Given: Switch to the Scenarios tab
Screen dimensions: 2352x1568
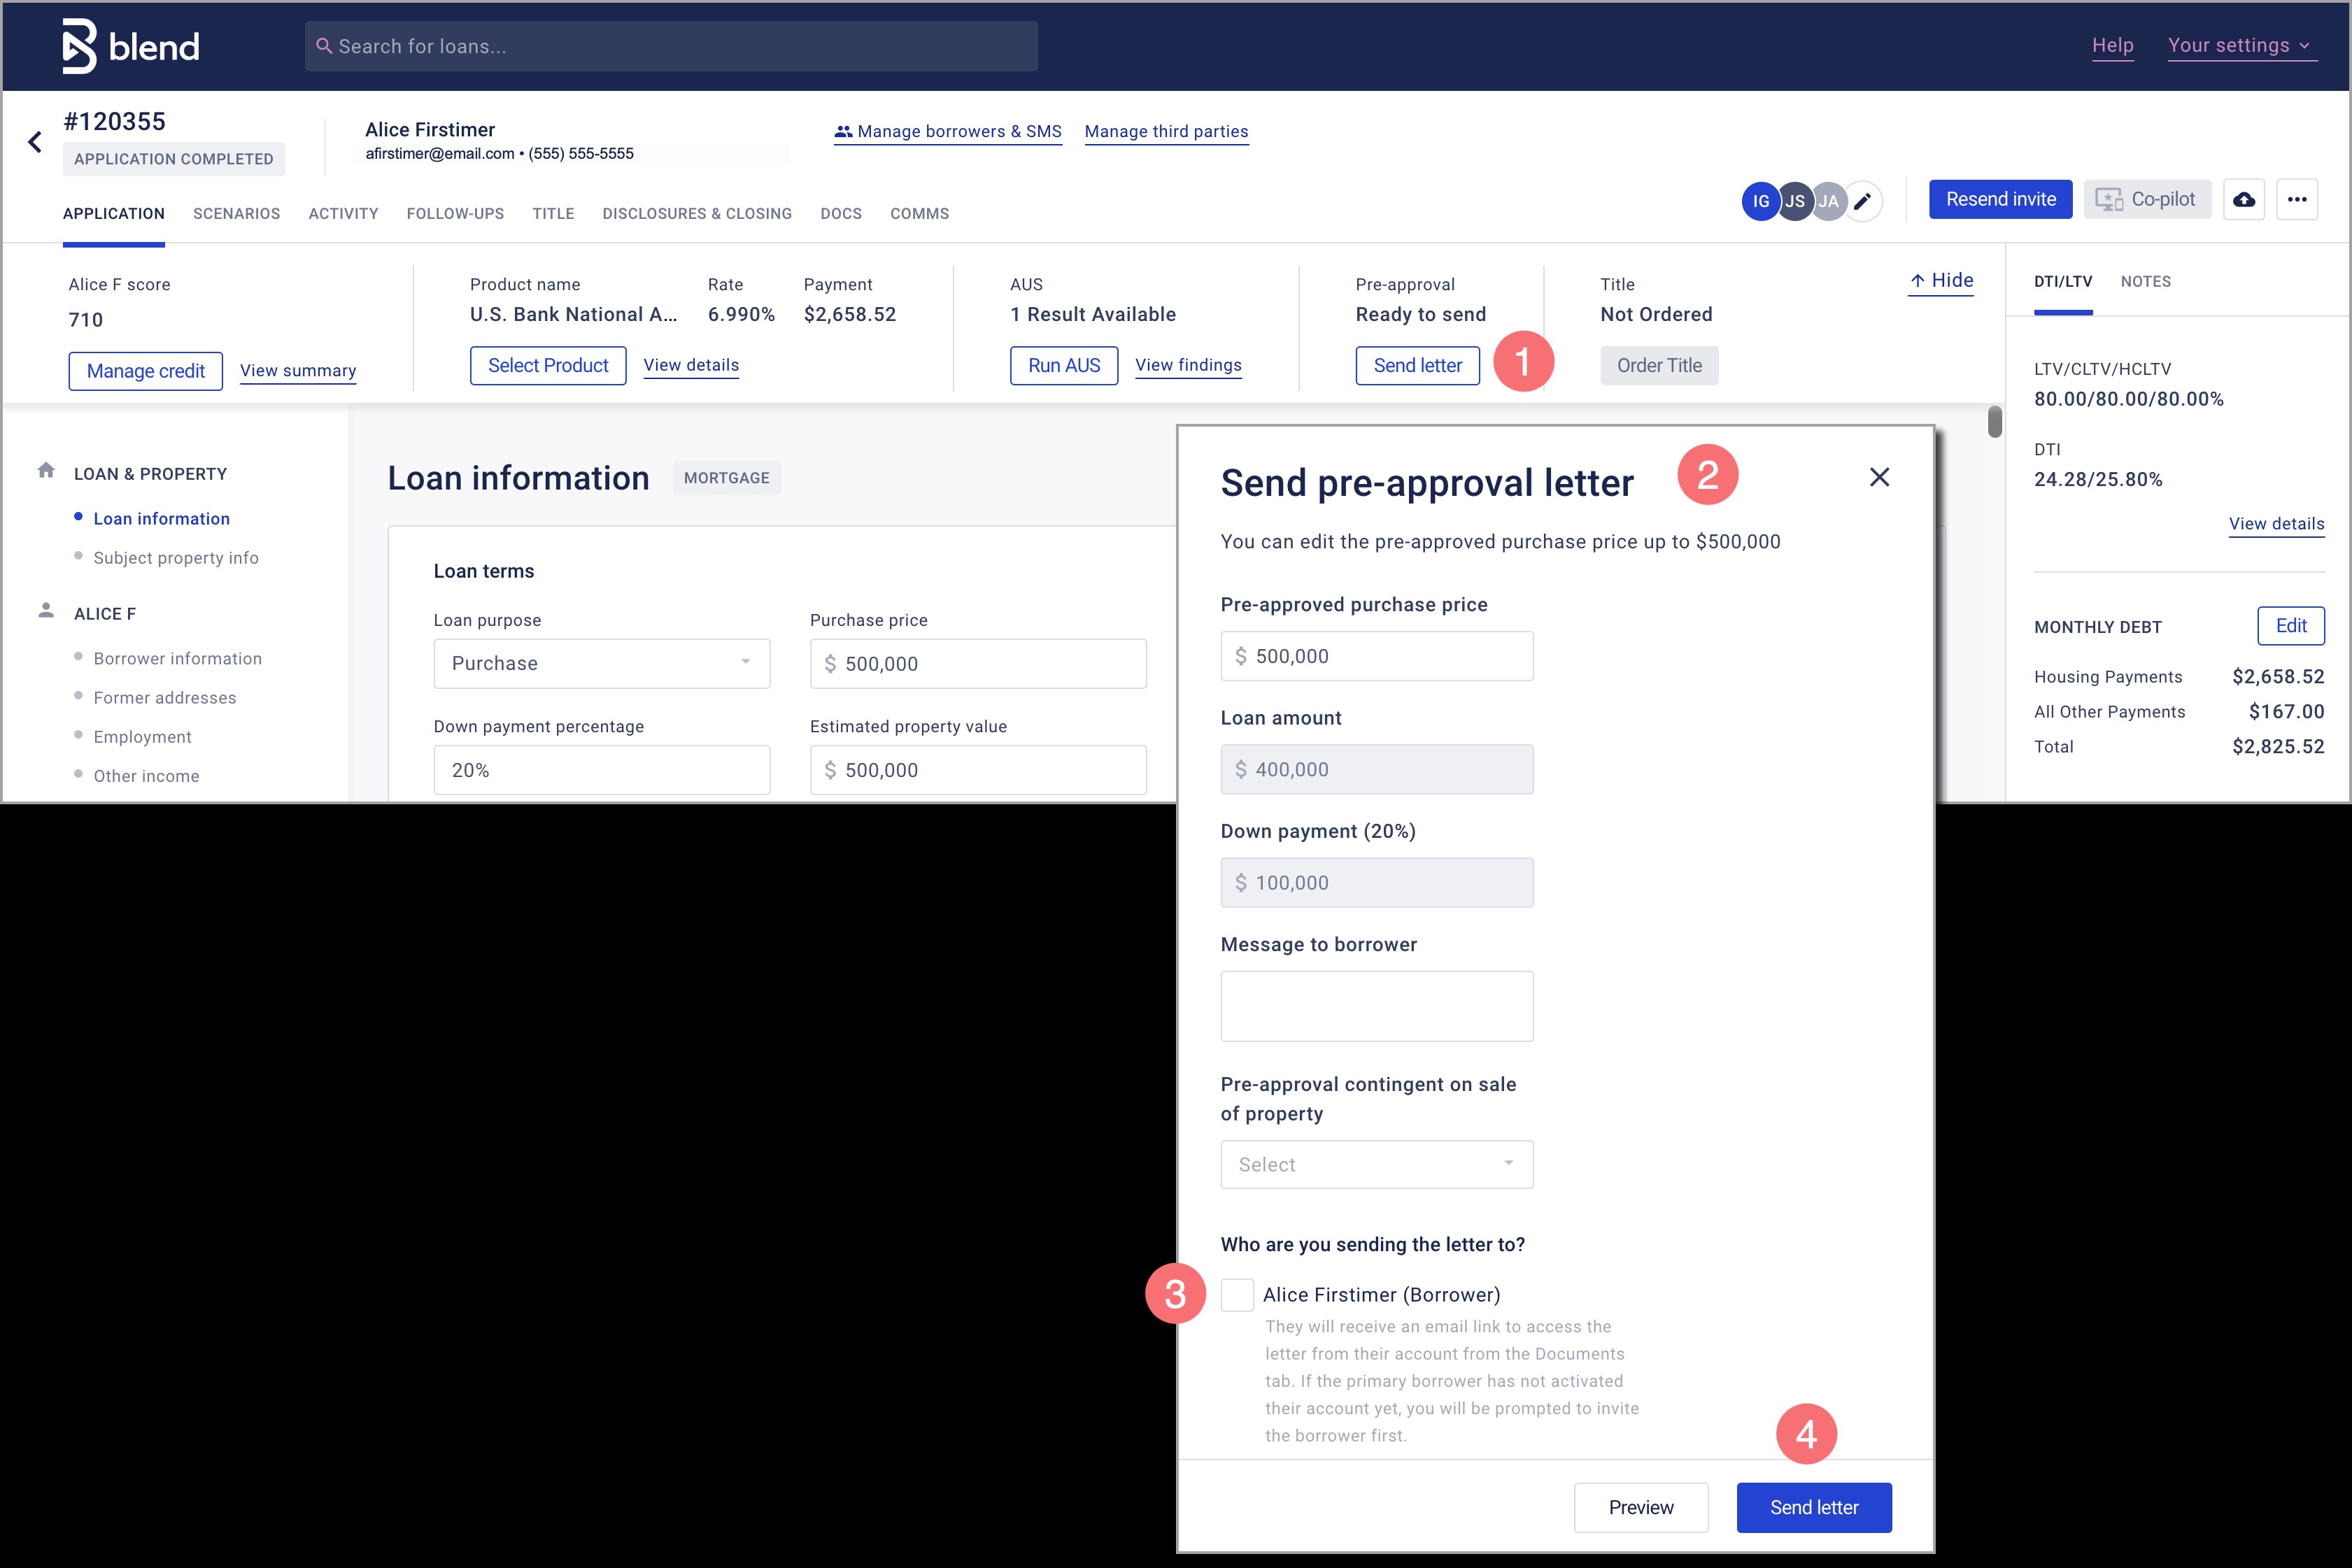Looking at the screenshot, I should 236,214.
